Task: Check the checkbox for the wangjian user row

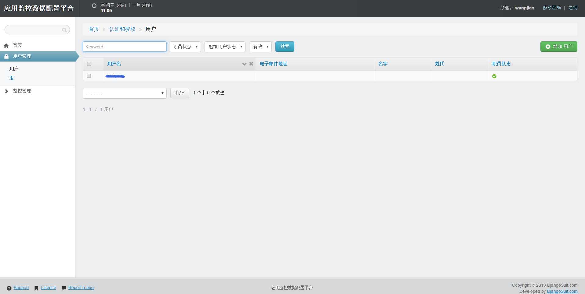Action: click(89, 76)
